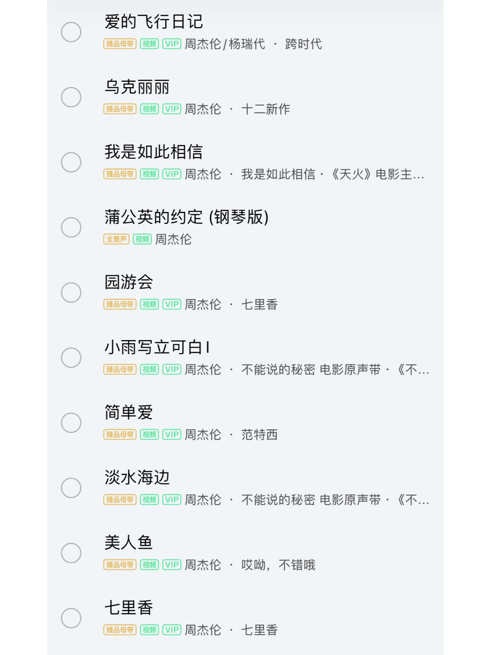
Task: Open the song title 美人鱼
Action: (x=129, y=543)
